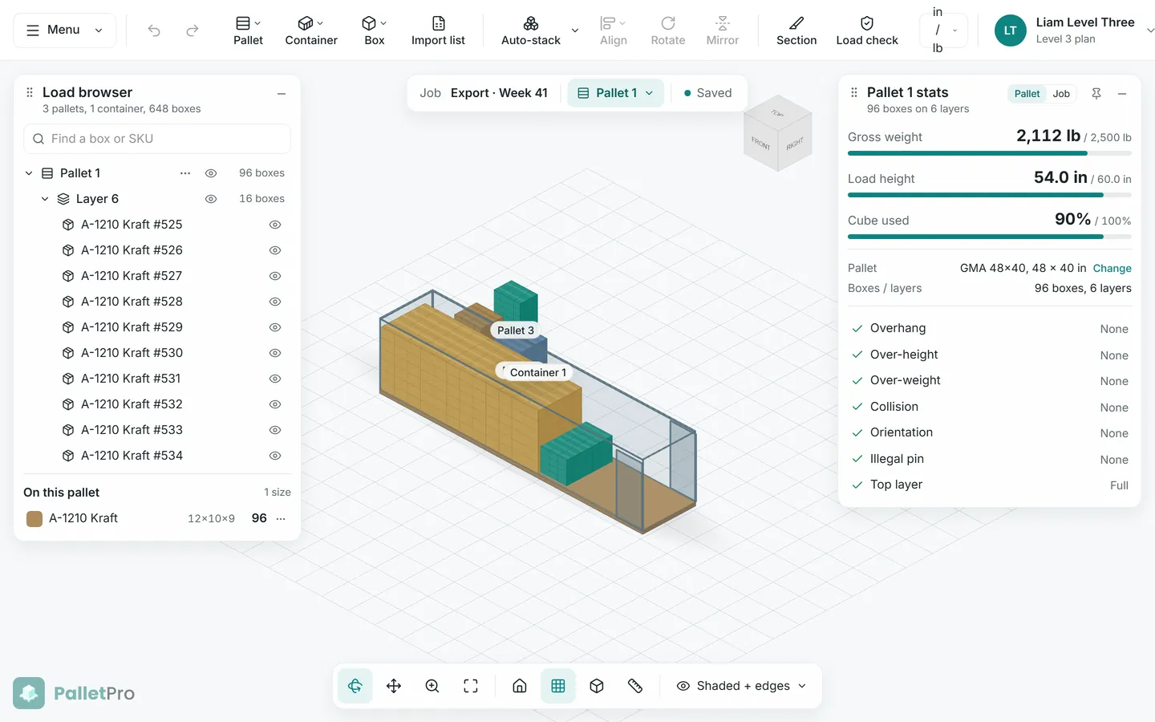
Task: Reset view with home icon
Action: point(520,686)
